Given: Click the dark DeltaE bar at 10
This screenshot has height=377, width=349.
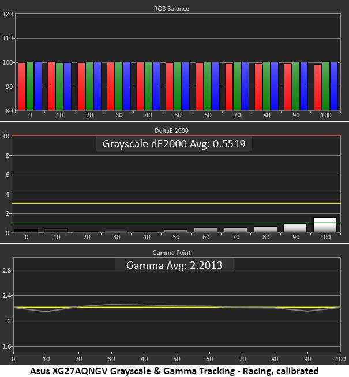Looking at the screenshot, I should point(57,231).
